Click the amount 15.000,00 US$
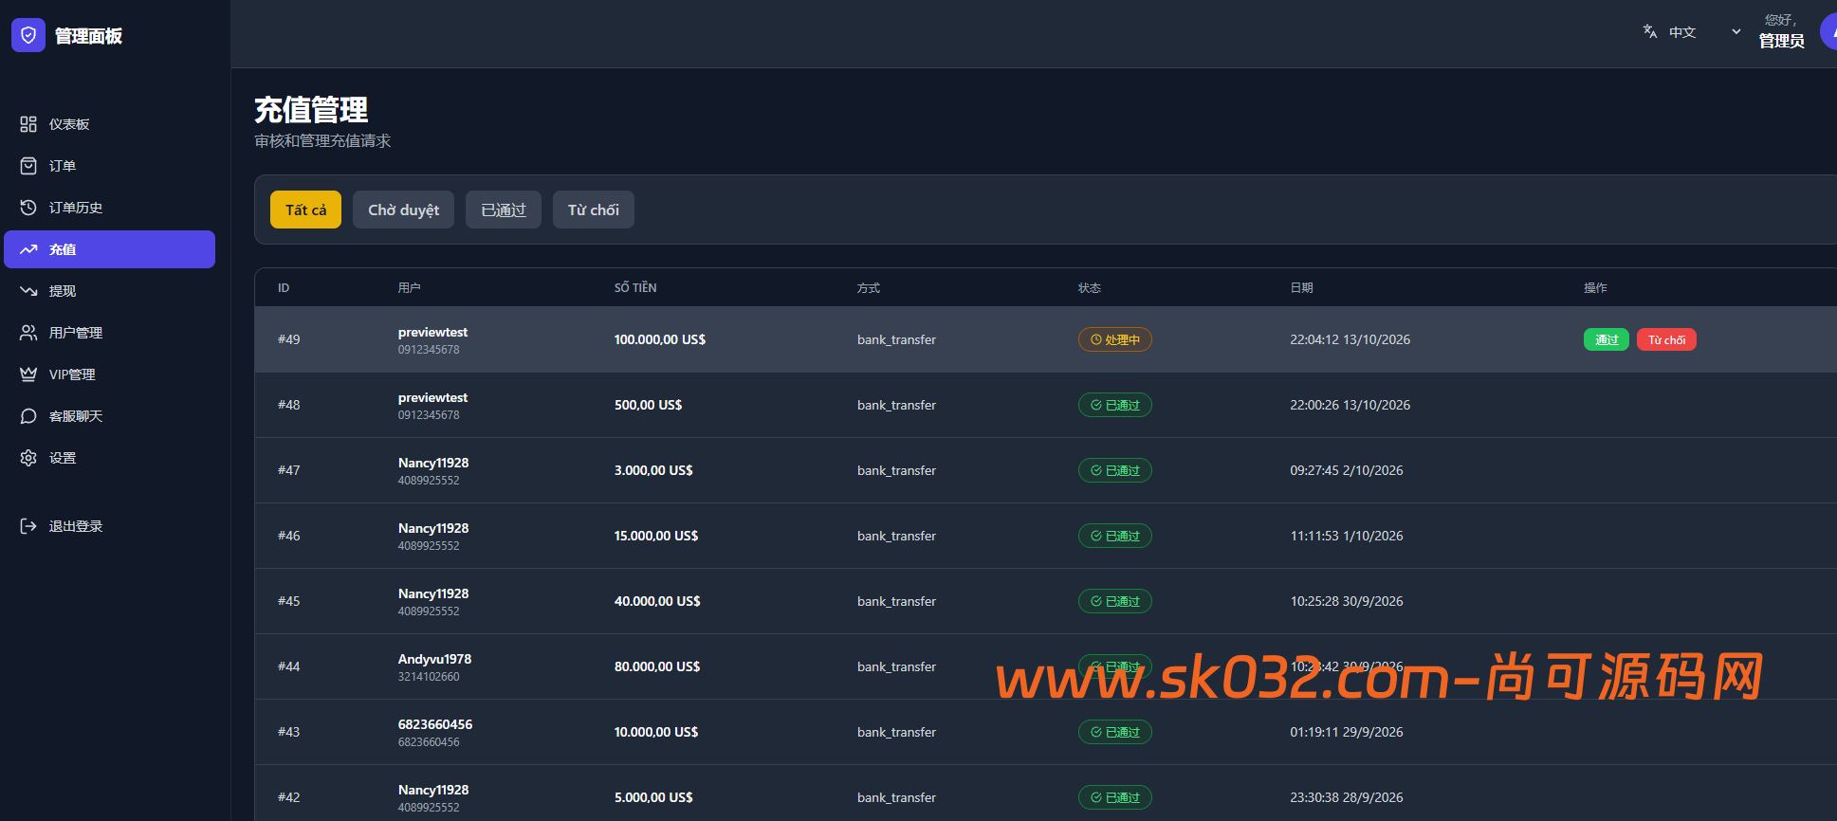Screen dimensions: 1837x821 656,536
